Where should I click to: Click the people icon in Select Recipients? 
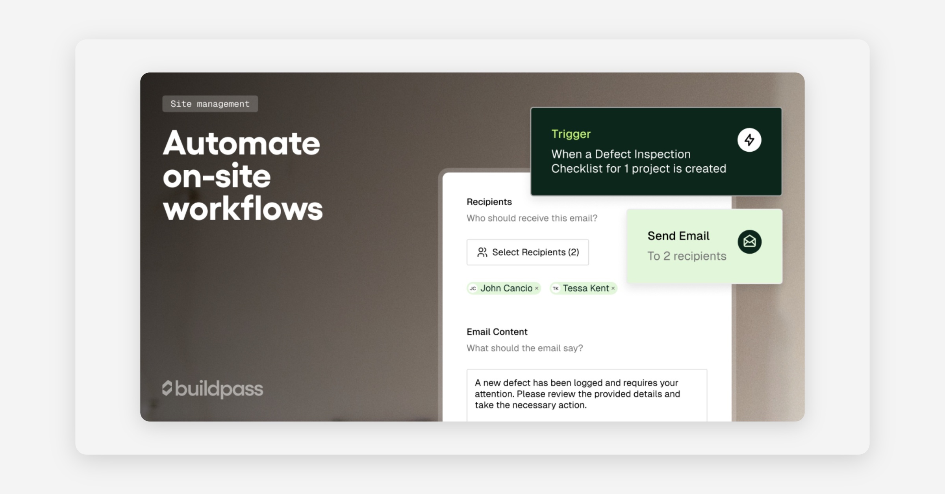pos(482,252)
